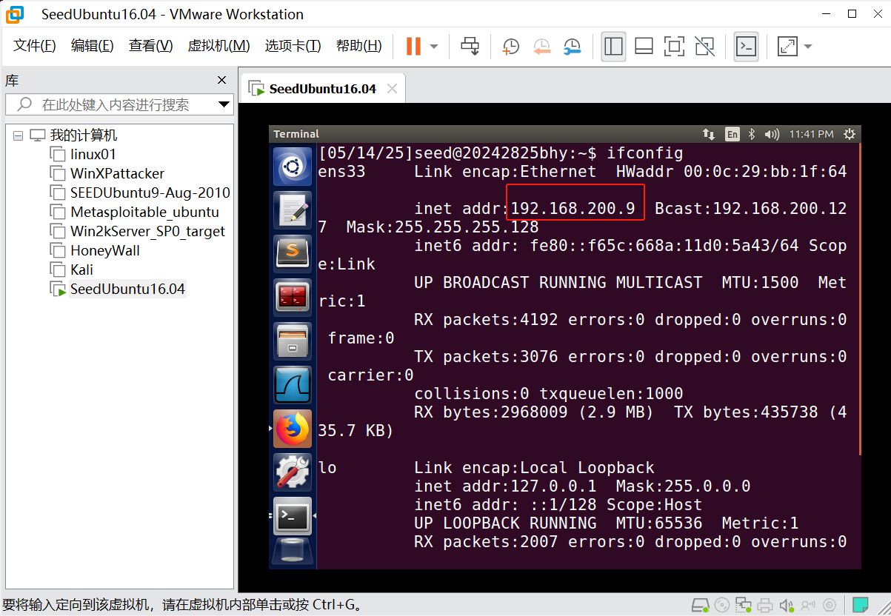Screen dimensions: 891x616
Task: Click the CD/DVD drive status icon
Action: [x=722, y=605]
